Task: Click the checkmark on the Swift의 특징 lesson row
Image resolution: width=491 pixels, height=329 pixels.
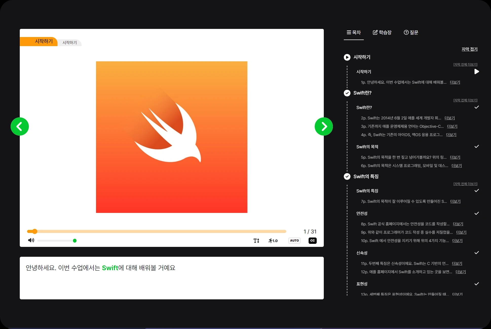Action: pyautogui.click(x=477, y=191)
